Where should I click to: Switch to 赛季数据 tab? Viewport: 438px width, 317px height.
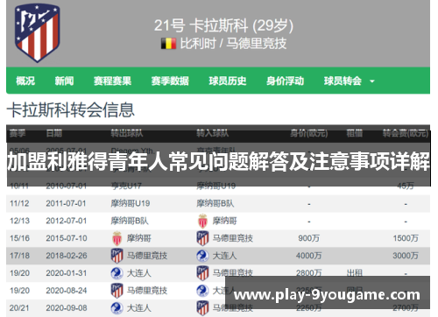(x=170, y=81)
